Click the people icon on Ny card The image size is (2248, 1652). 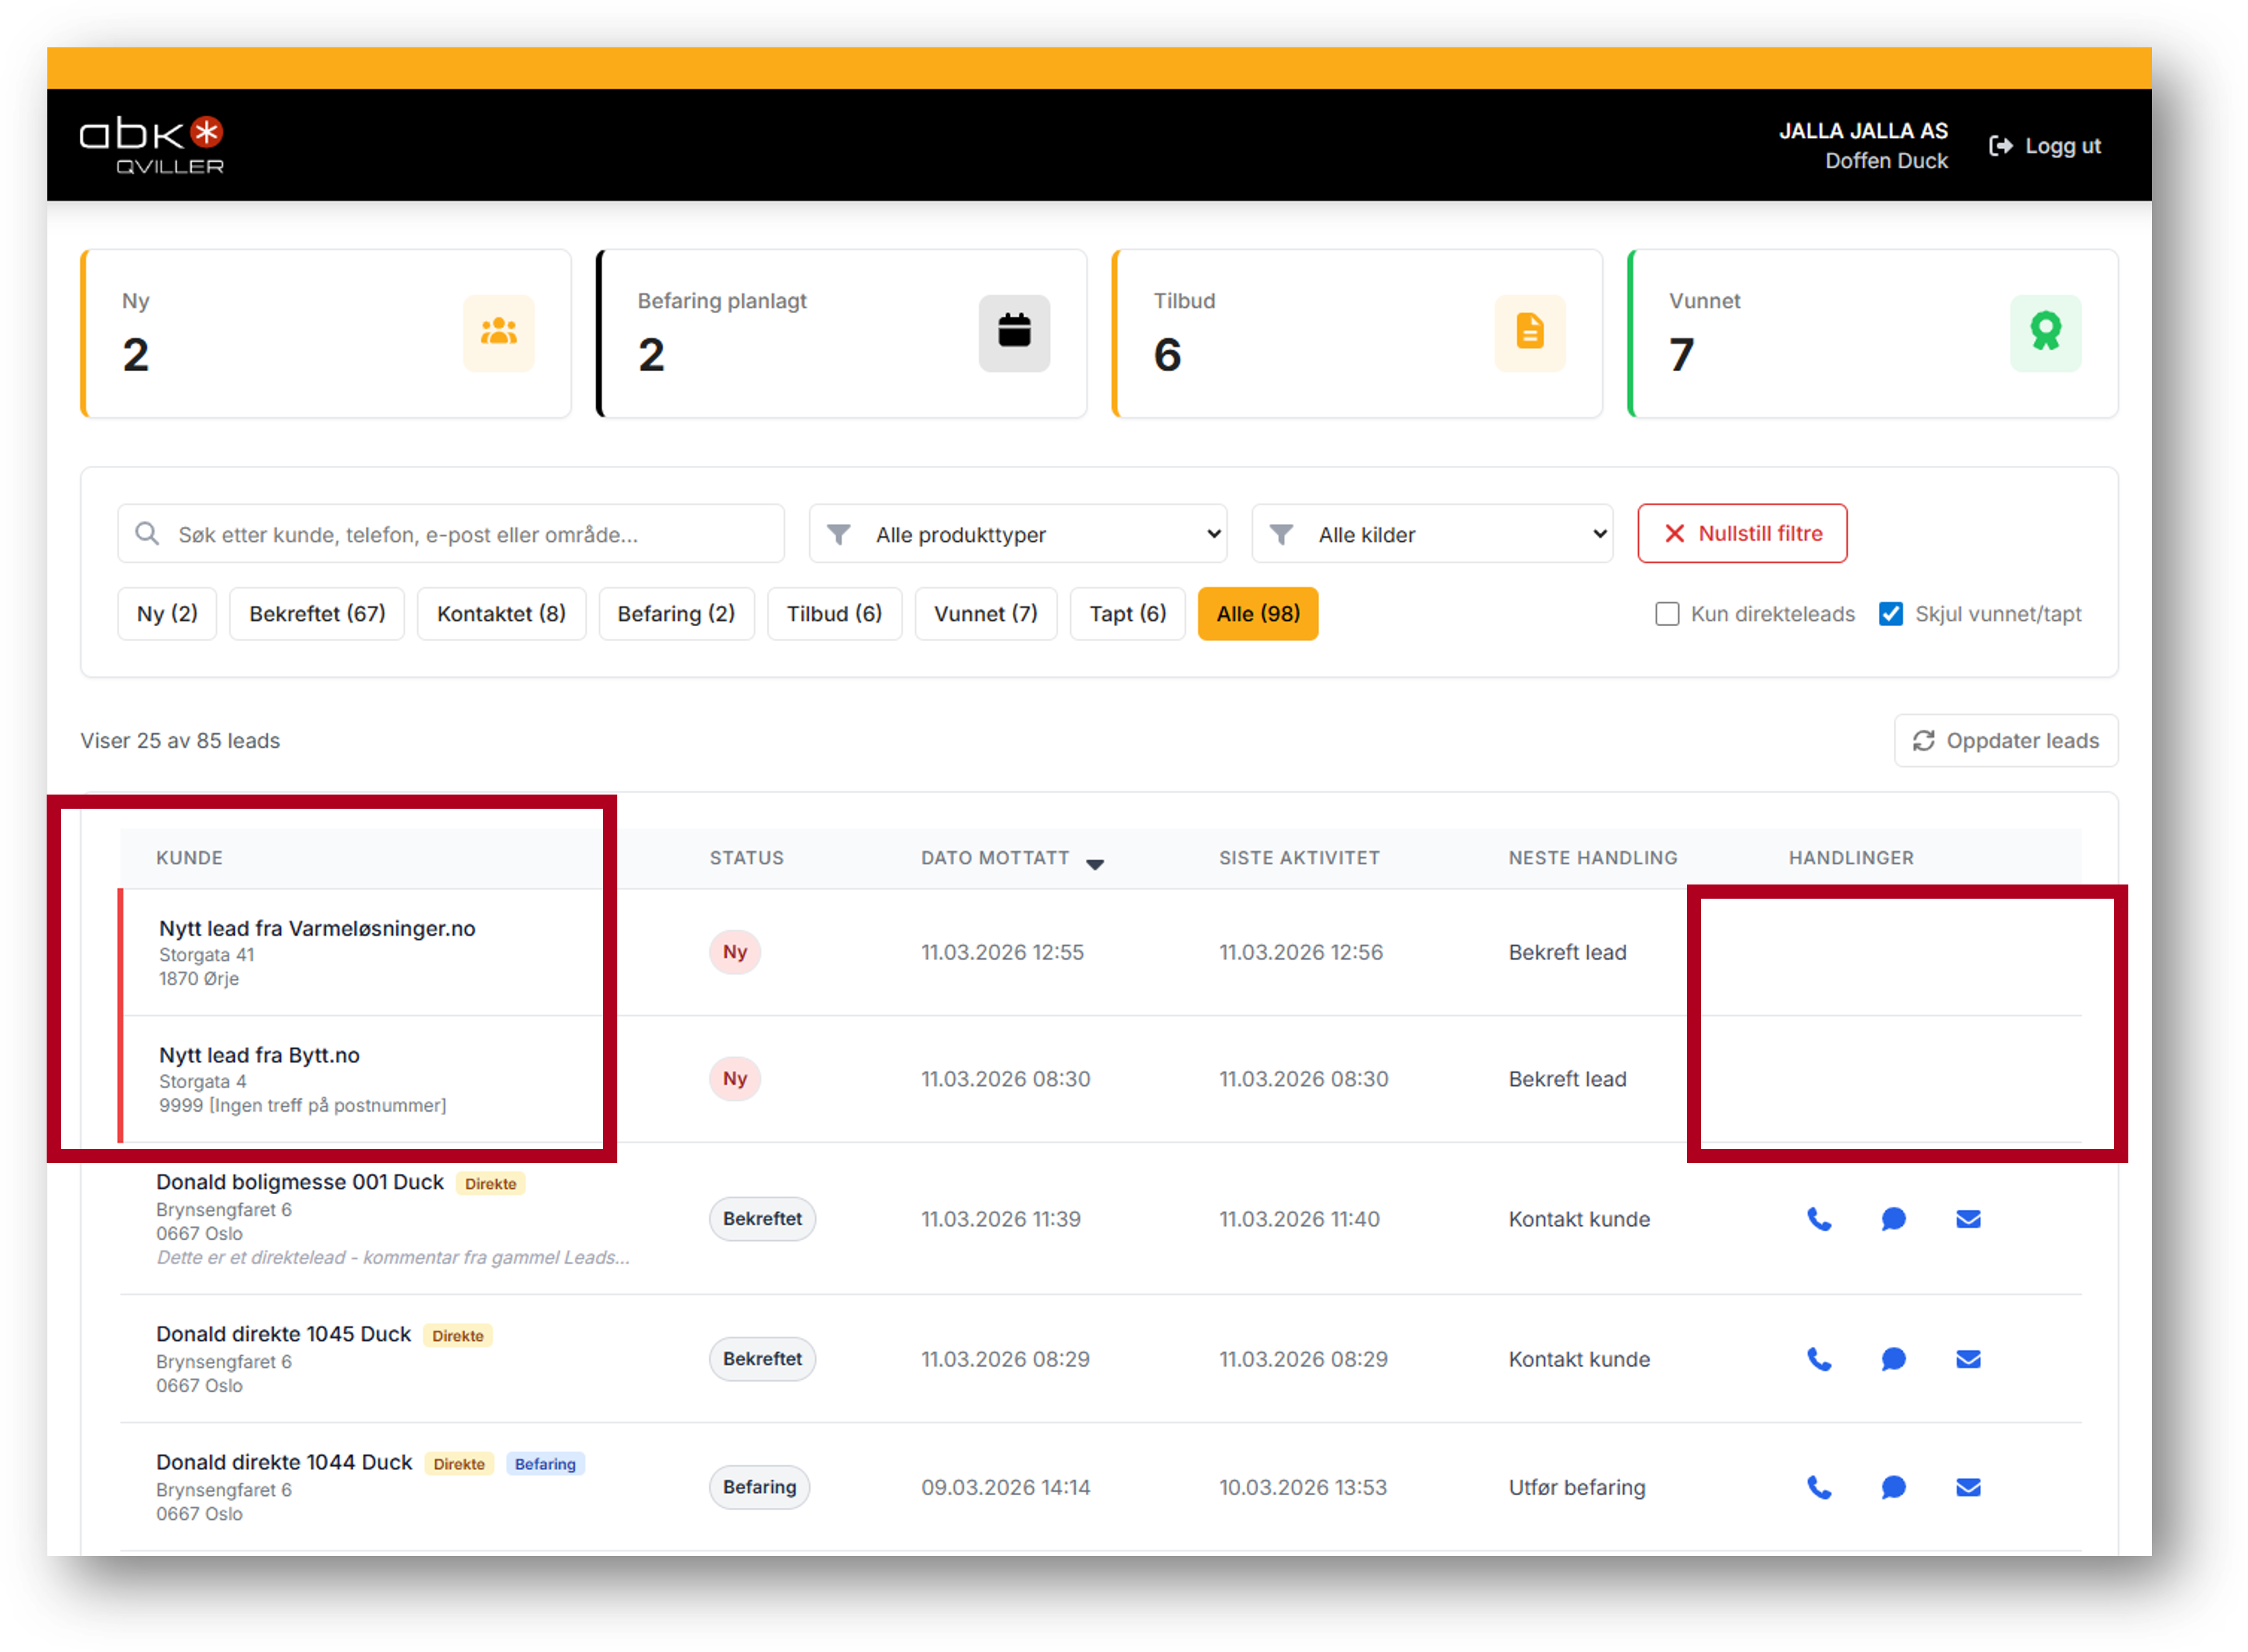498,332
